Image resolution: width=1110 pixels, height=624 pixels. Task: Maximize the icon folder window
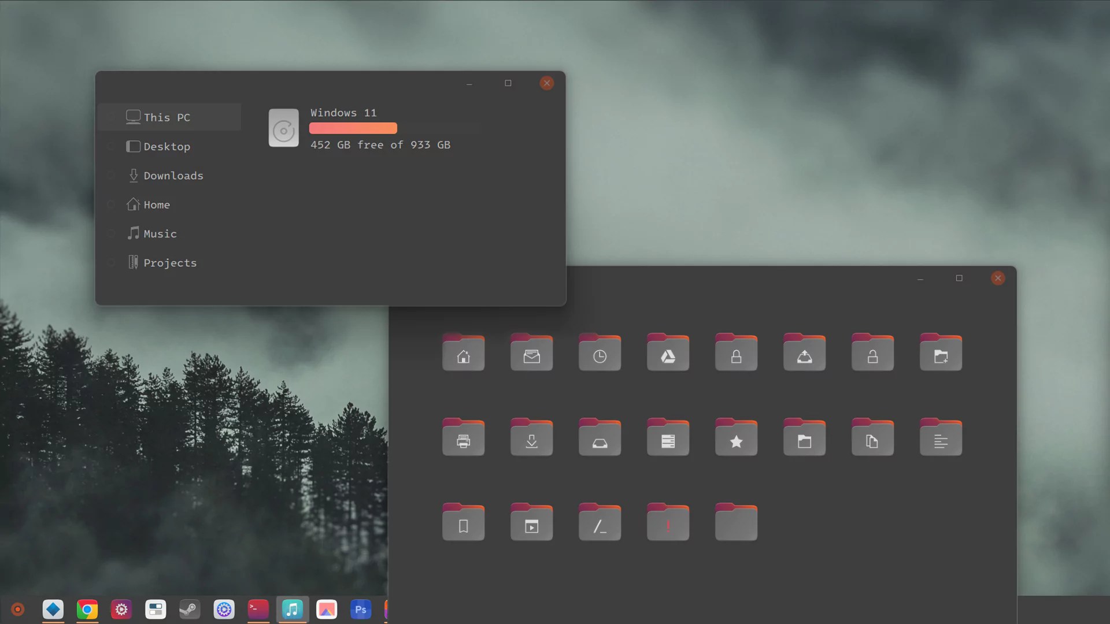coord(959,278)
